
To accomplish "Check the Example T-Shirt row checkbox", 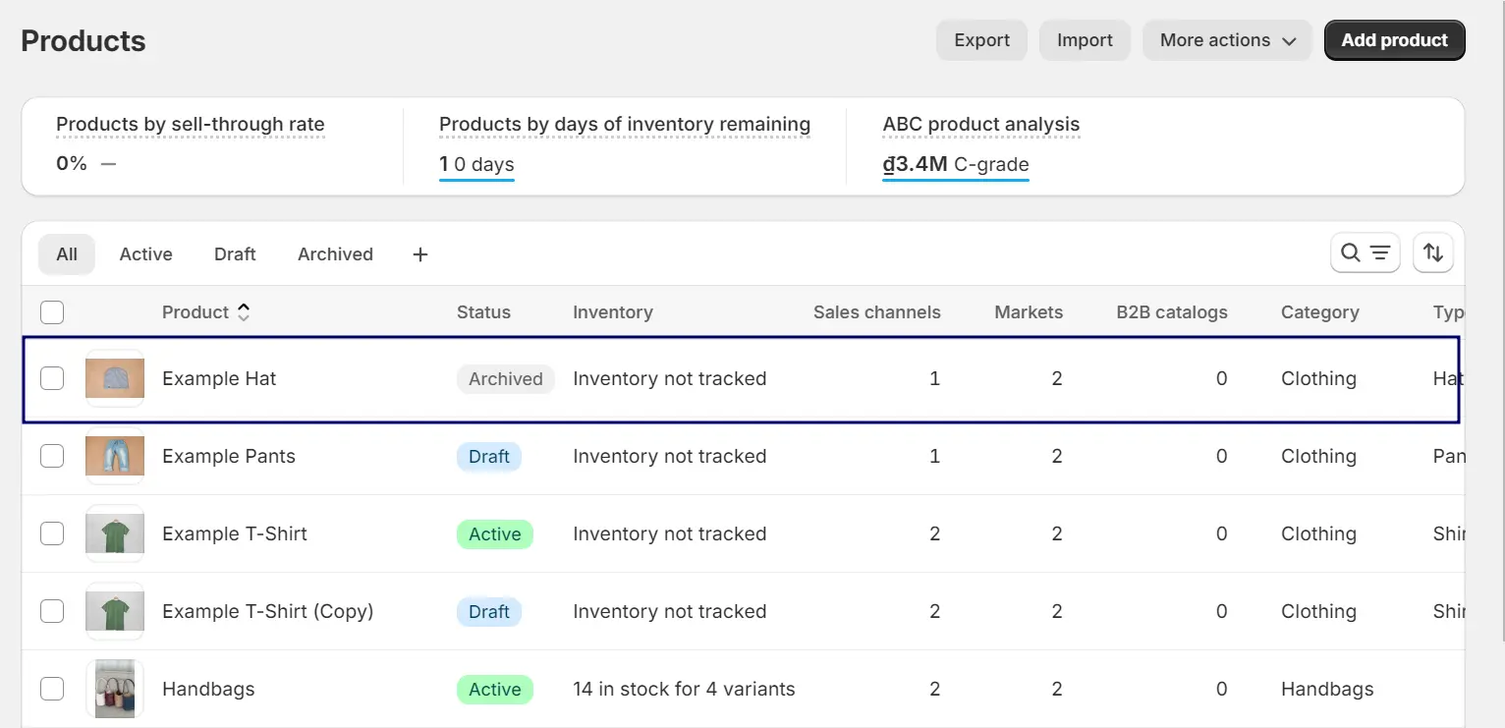I will tap(52, 533).
